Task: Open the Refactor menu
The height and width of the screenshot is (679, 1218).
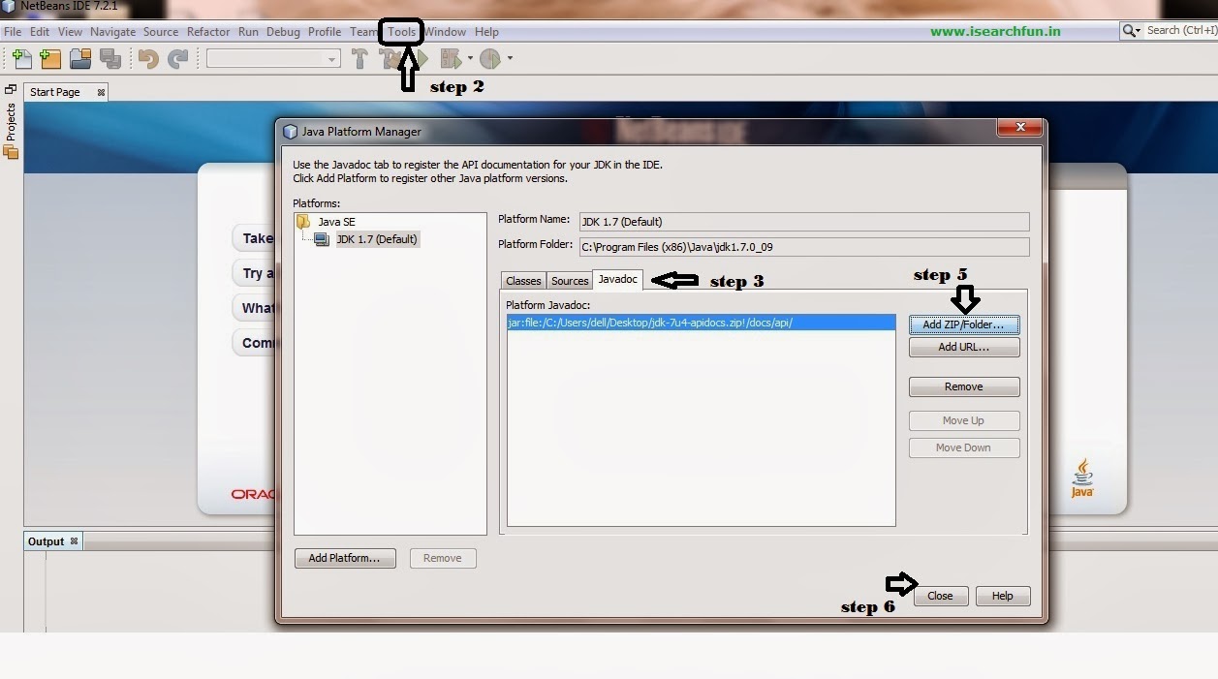Action: coord(208,32)
